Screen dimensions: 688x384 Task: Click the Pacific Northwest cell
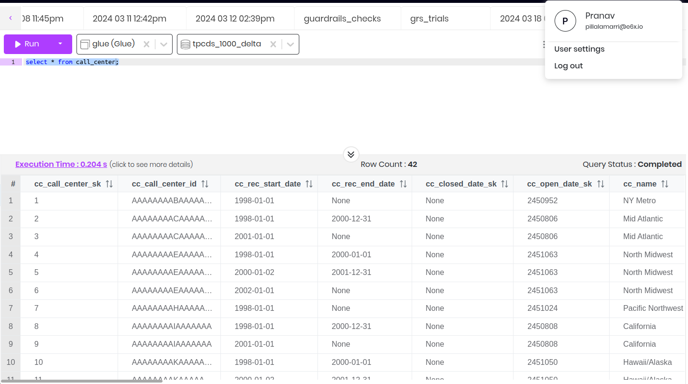(653, 308)
